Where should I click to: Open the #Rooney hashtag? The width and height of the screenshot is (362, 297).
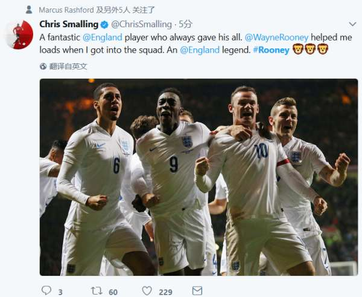click(271, 50)
